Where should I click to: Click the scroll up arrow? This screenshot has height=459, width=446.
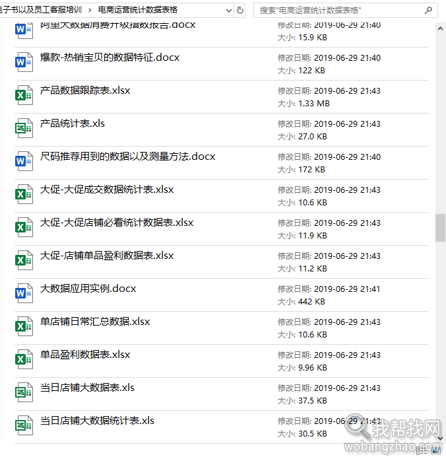click(440, 28)
